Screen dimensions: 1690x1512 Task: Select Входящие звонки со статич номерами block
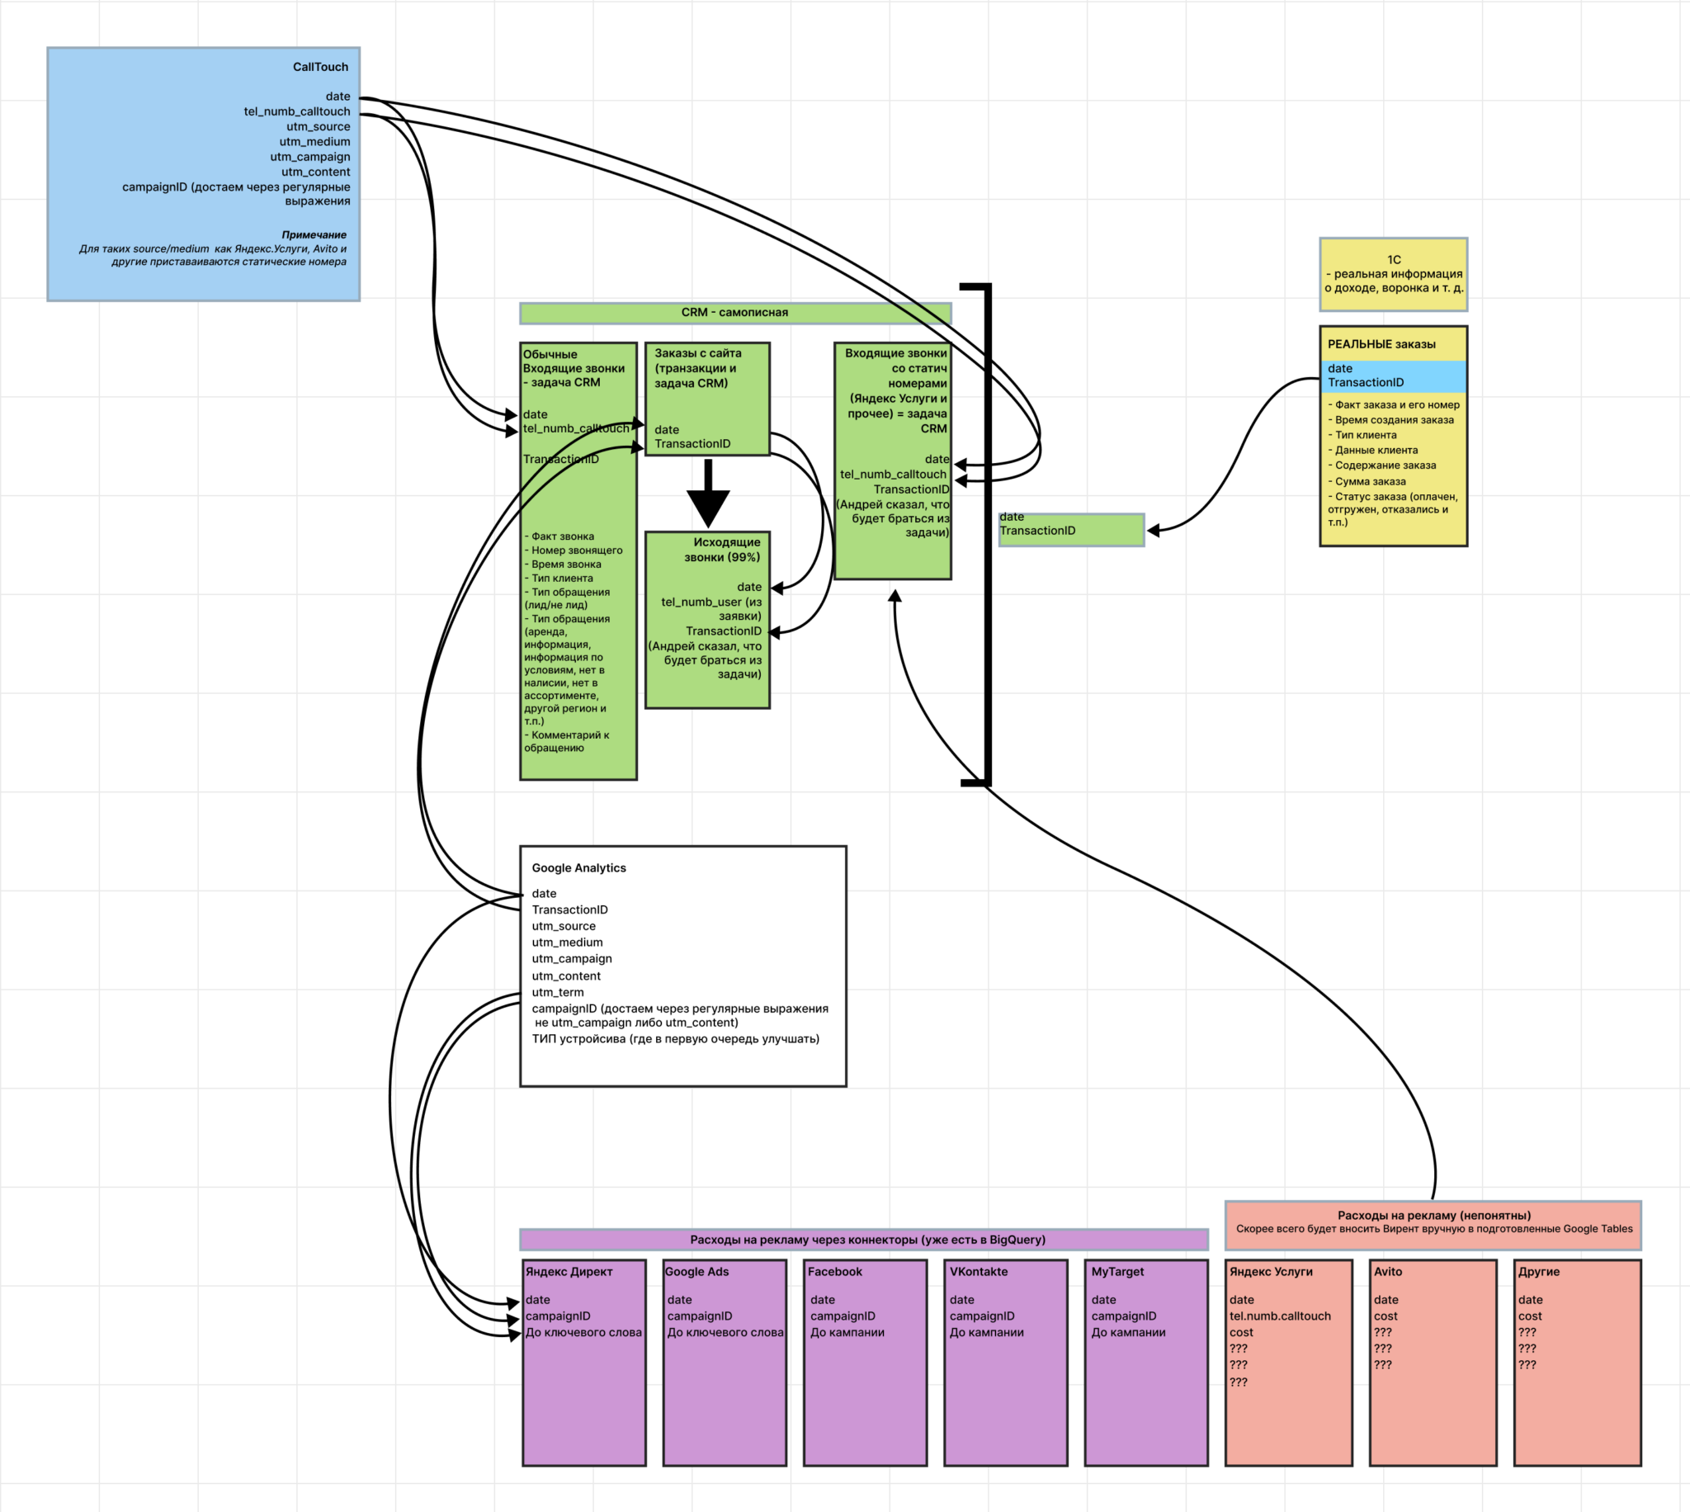(893, 461)
